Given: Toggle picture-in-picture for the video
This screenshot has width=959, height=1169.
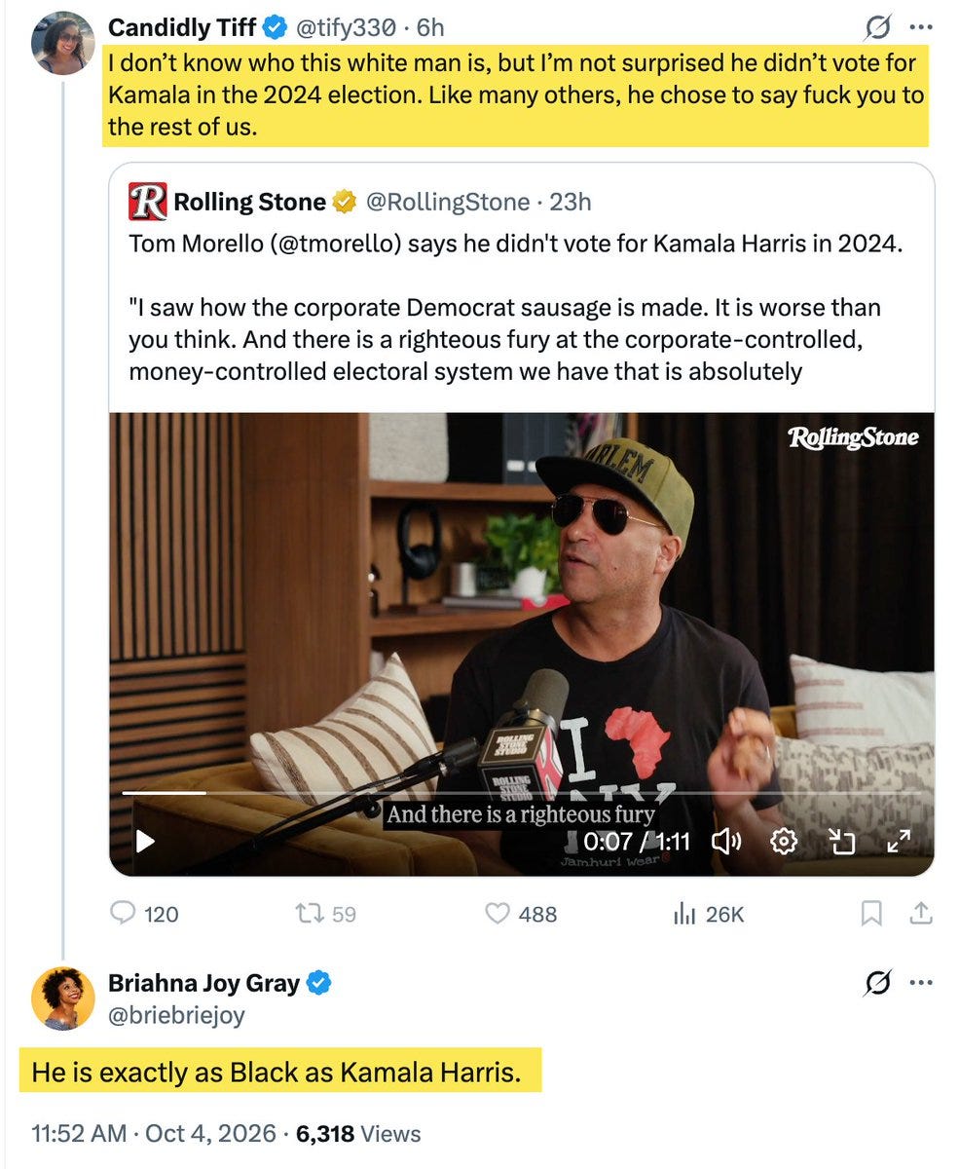Looking at the screenshot, I should 841,841.
